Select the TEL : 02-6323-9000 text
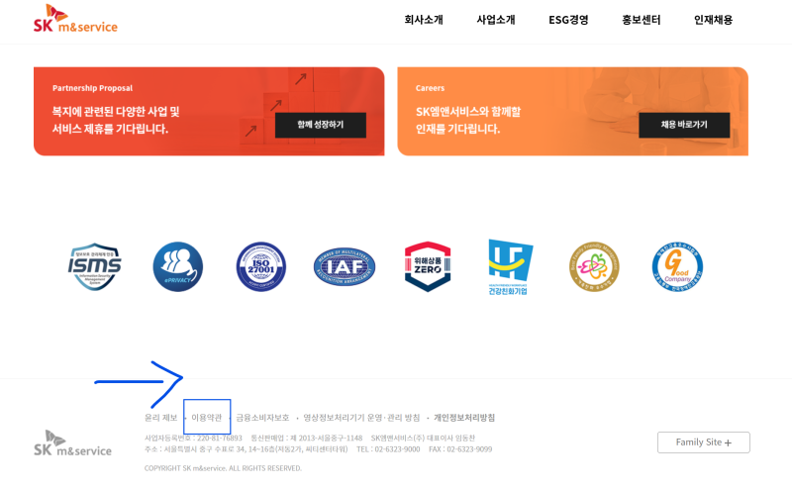The image size is (792, 490). tap(388, 449)
